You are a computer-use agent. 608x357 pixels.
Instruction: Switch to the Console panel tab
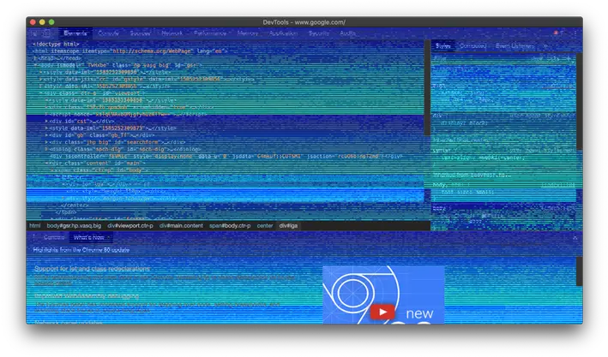[108, 33]
